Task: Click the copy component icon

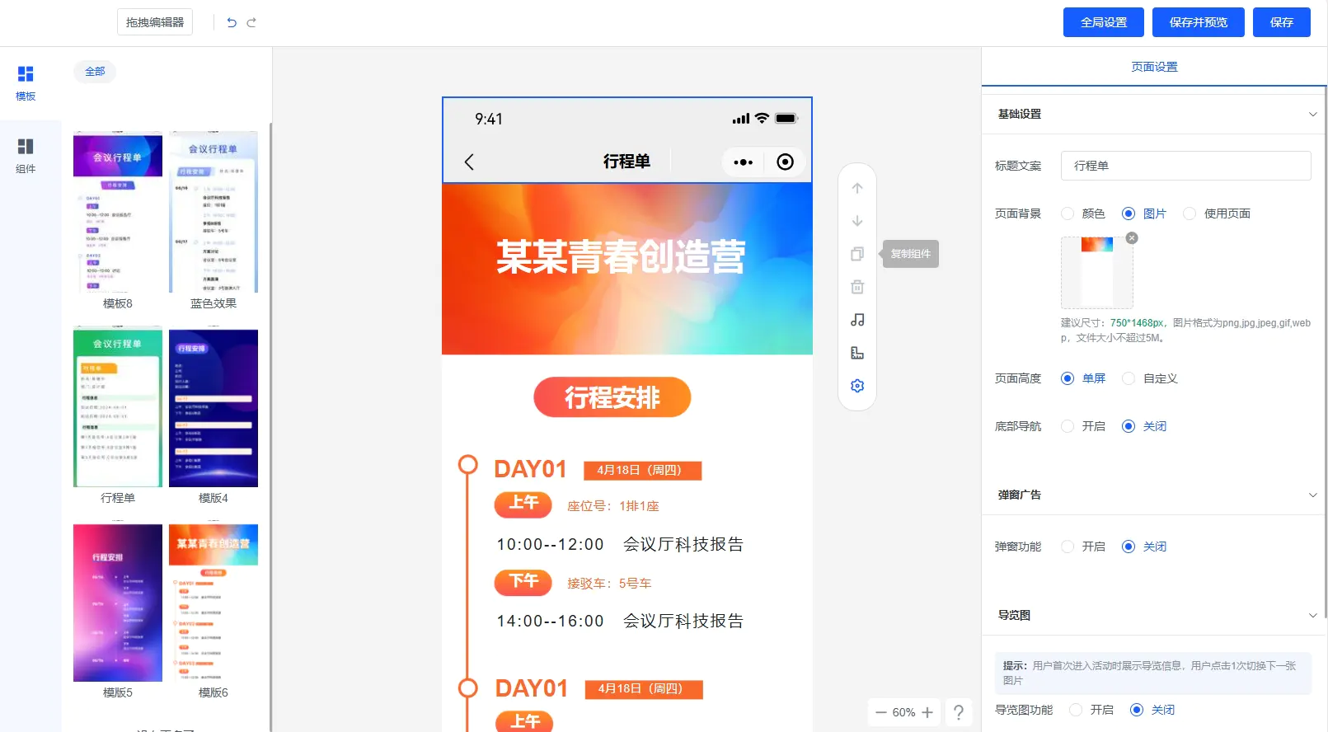Action: (x=857, y=254)
